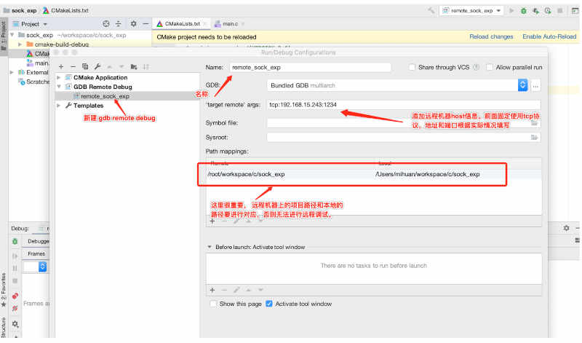The image size is (582, 343).
Task: Check Show this page option
Action: click(x=213, y=304)
